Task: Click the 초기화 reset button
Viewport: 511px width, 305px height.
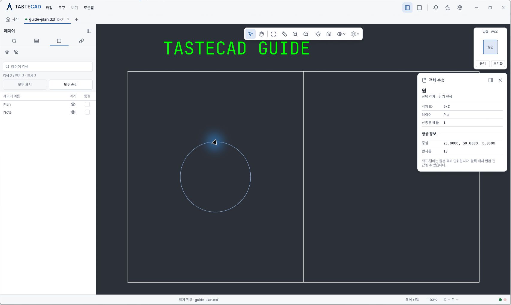Action: 498,64
